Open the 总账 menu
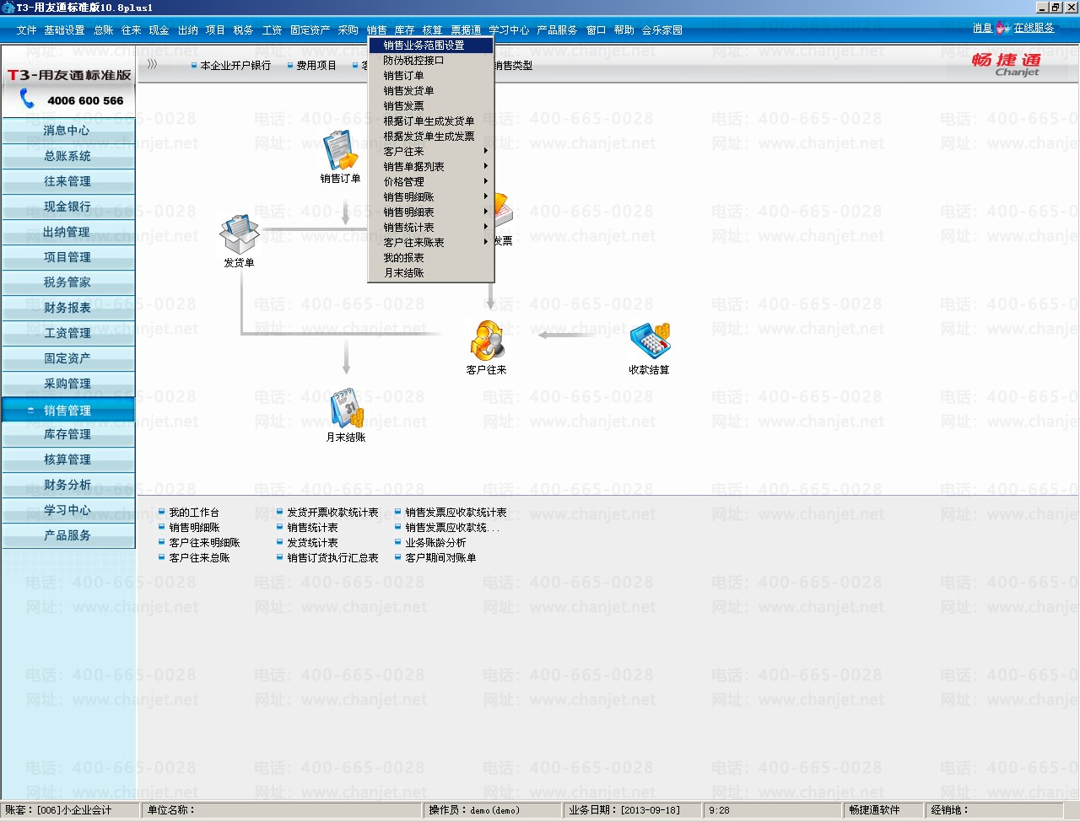 [x=104, y=30]
